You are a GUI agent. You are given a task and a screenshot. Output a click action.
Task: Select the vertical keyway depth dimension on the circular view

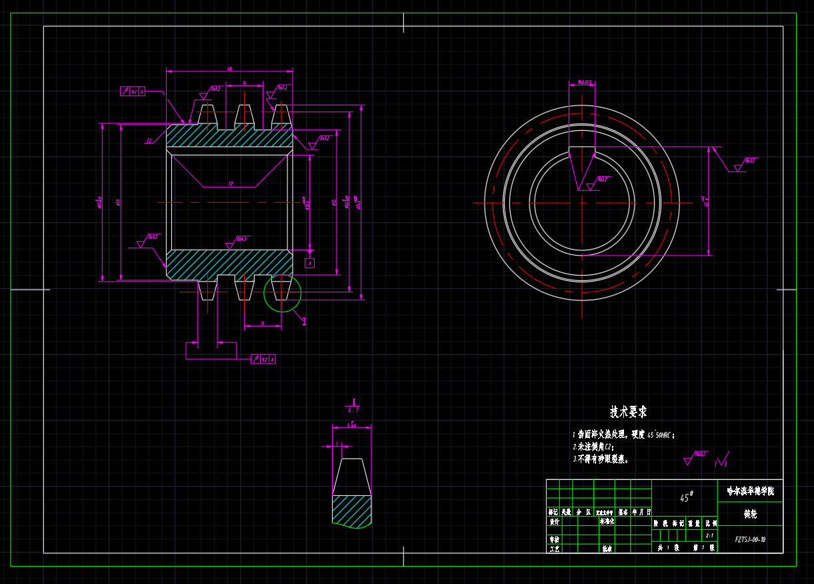click(705, 201)
